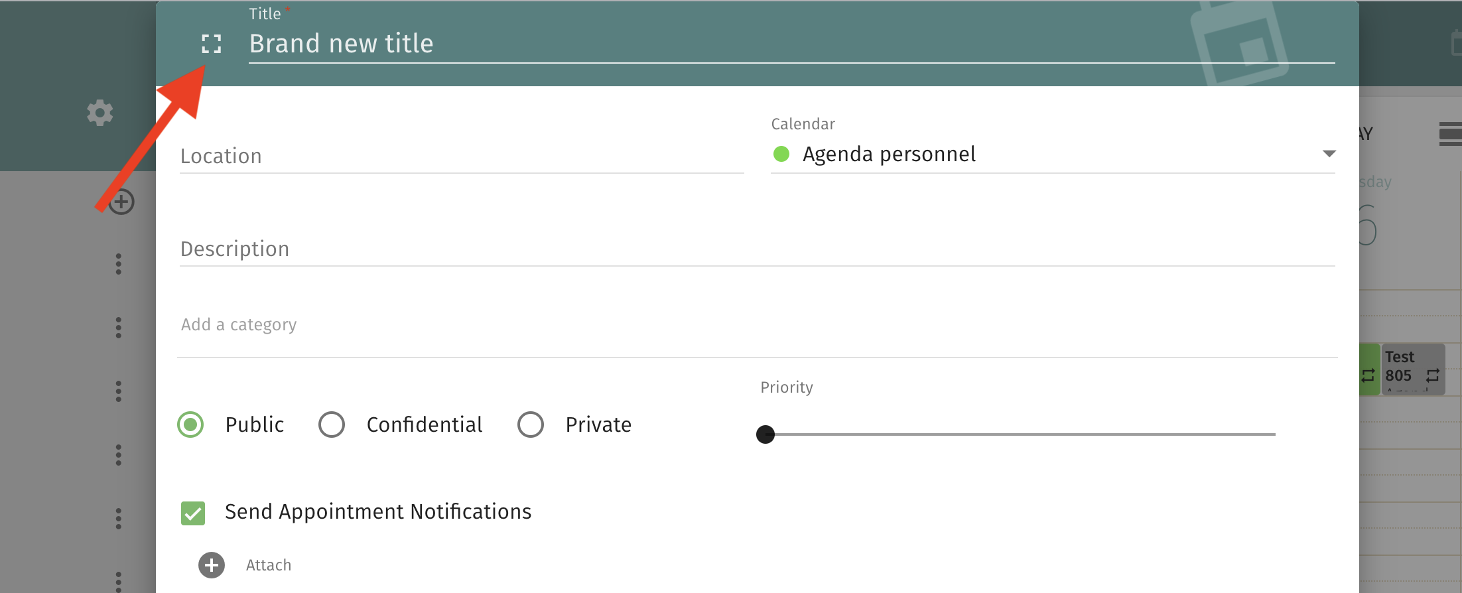Click the plus icon beside Attach
This screenshot has width=1462, height=593.
coord(212,565)
